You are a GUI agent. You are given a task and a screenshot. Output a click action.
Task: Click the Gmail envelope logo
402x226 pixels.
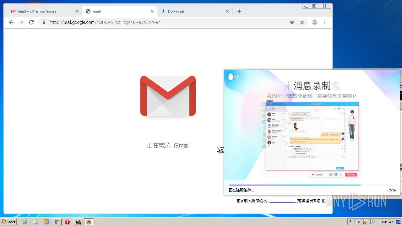click(168, 96)
